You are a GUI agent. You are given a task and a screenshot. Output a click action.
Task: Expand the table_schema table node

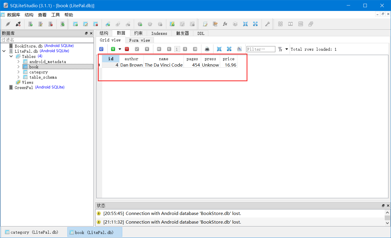(18, 77)
